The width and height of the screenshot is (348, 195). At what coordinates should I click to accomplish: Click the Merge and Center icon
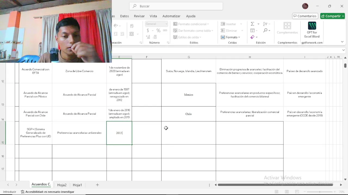point(132,34)
